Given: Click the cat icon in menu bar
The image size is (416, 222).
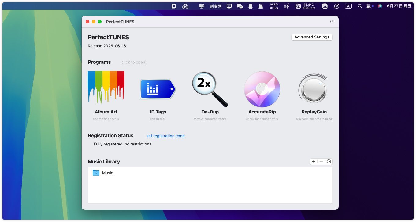Looking at the screenshot, I should [261, 6].
